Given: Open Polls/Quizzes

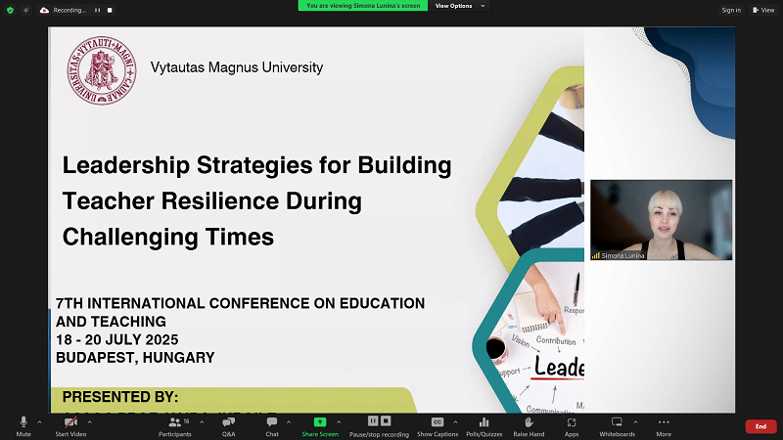Looking at the screenshot, I should (x=484, y=423).
